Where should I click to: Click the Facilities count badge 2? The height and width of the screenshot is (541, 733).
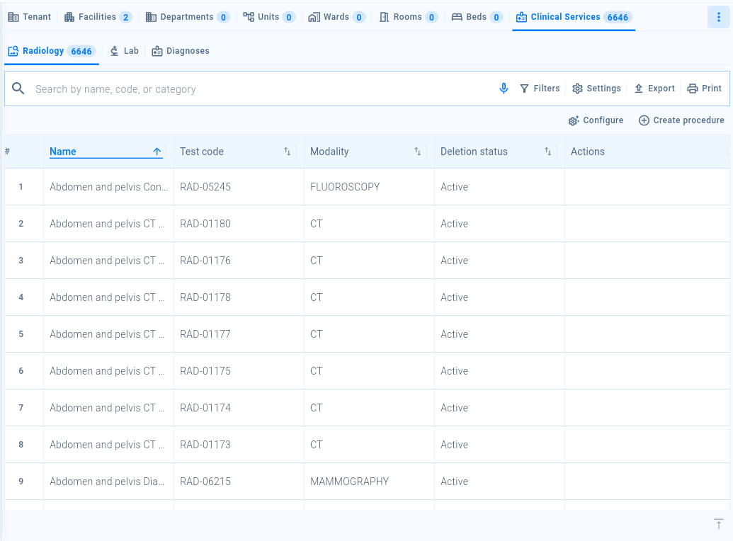tap(125, 17)
